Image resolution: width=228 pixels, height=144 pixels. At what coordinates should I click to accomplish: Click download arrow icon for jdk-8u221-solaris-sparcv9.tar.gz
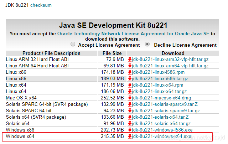[130, 111]
